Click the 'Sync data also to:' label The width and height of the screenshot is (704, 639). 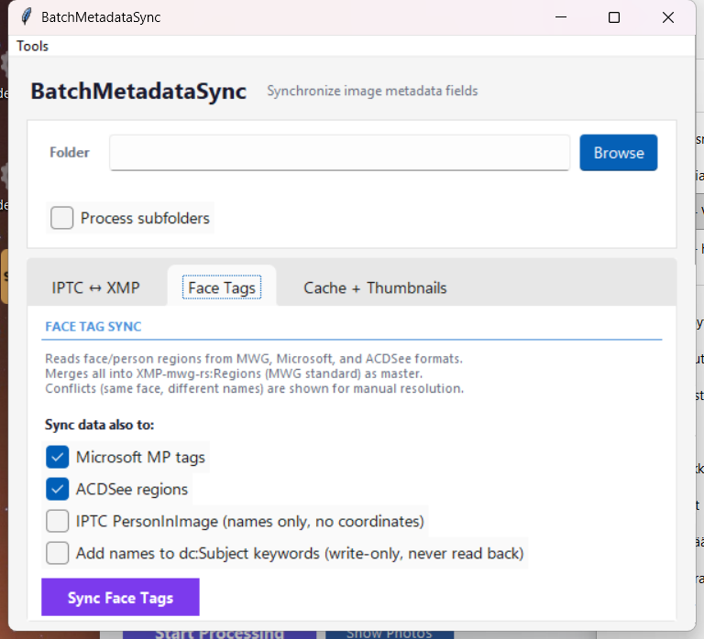[99, 425]
